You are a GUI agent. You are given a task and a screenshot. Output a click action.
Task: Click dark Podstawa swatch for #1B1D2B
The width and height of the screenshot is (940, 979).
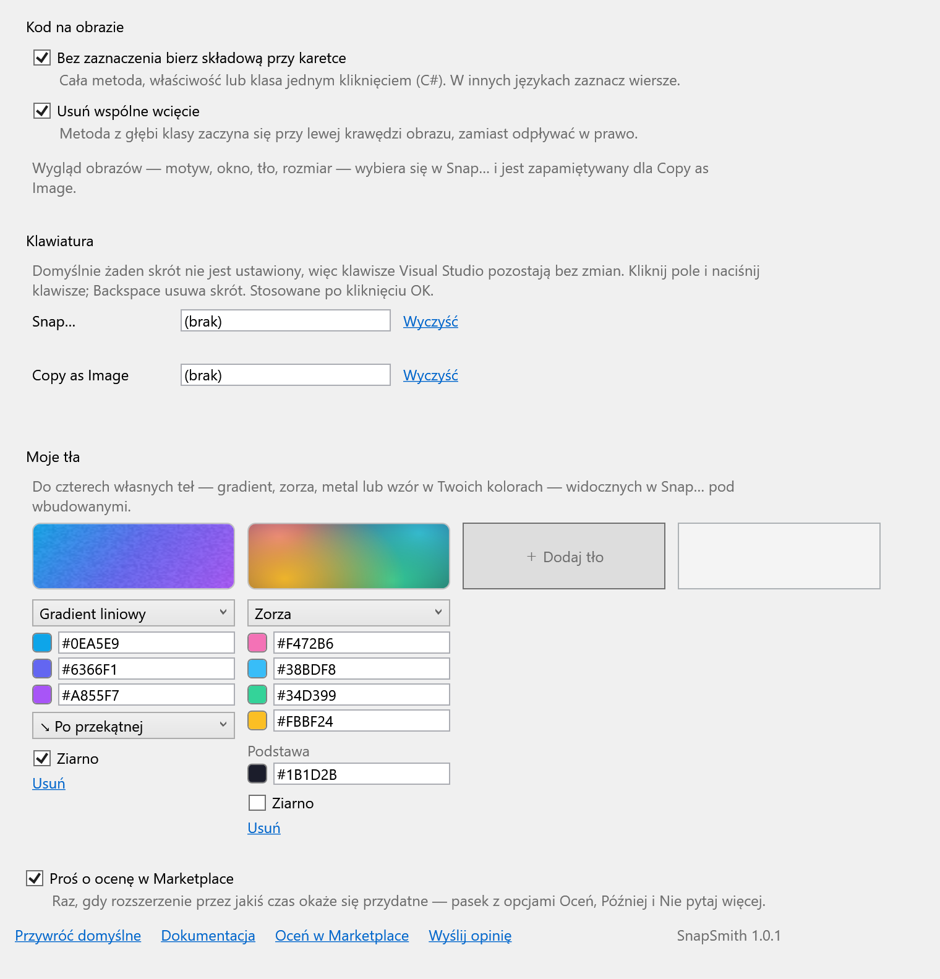257,774
